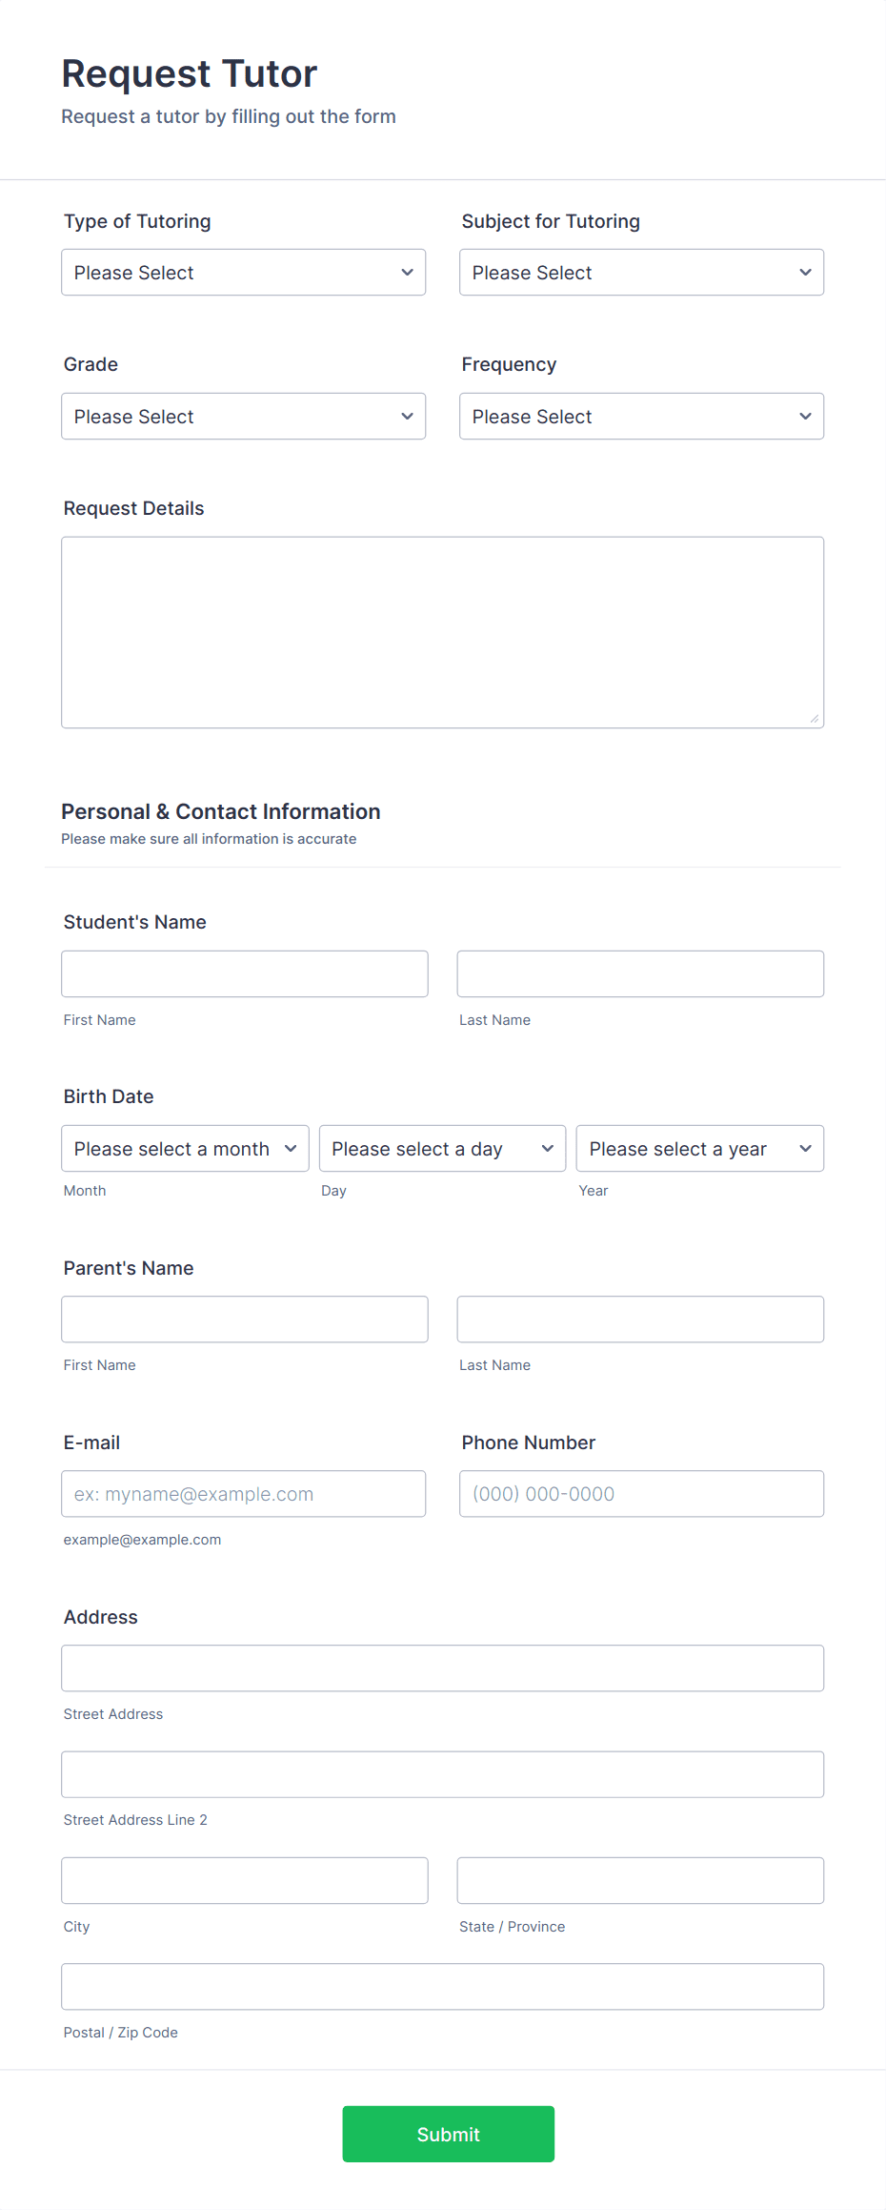Click the State / Province field
Viewport: 886px width, 2210px height.
tap(639, 1880)
